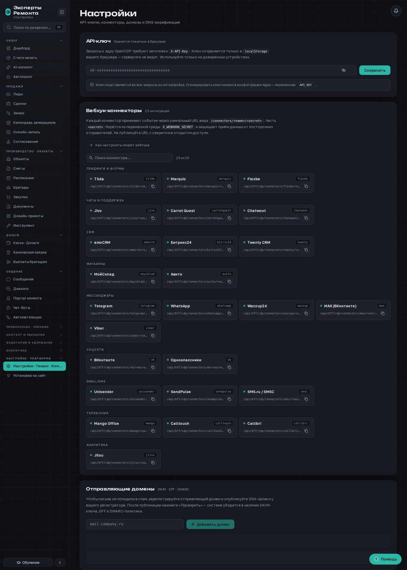This screenshot has width=407, height=570.
Task: Copy the Jitsu connector URL
Action: coord(153,463)
